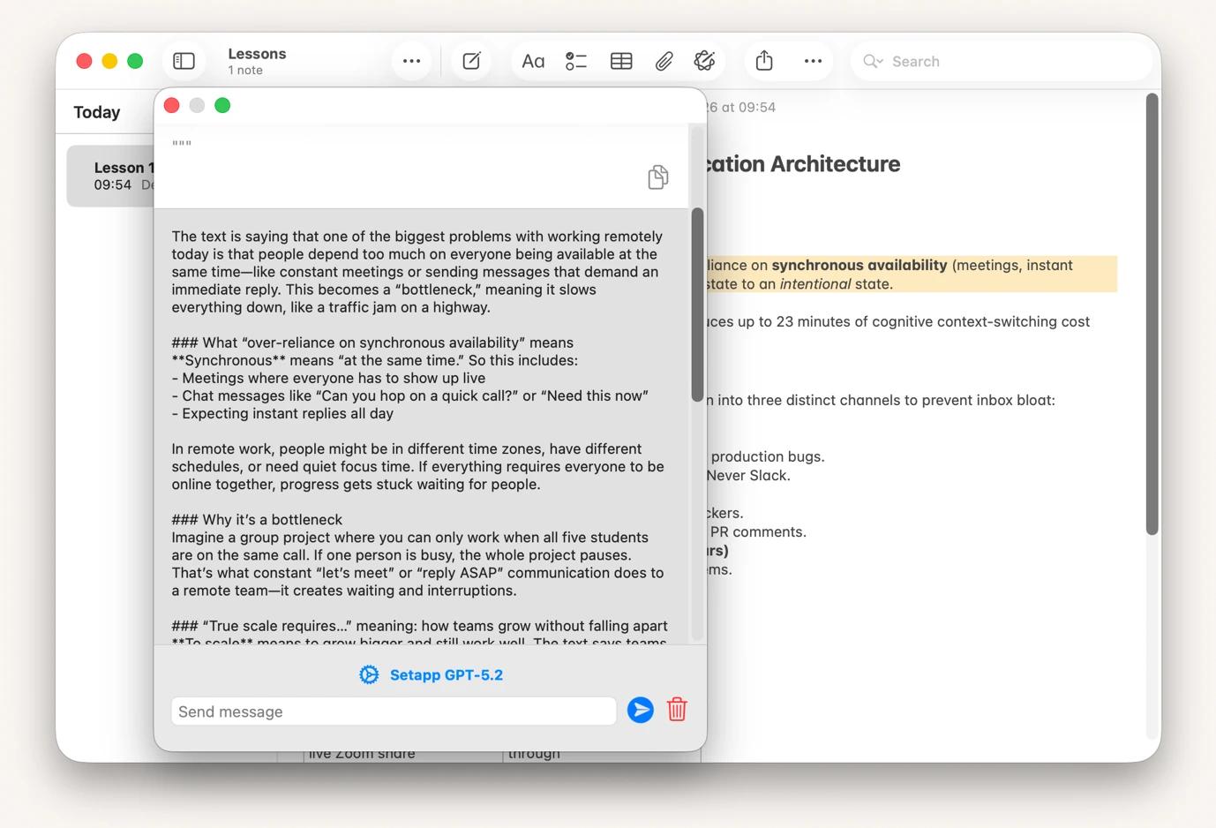Click the note's "at 09:54" timestamp
This screenshot has width=1216, height=828.
pyautogui.click(x=748, y=108)
